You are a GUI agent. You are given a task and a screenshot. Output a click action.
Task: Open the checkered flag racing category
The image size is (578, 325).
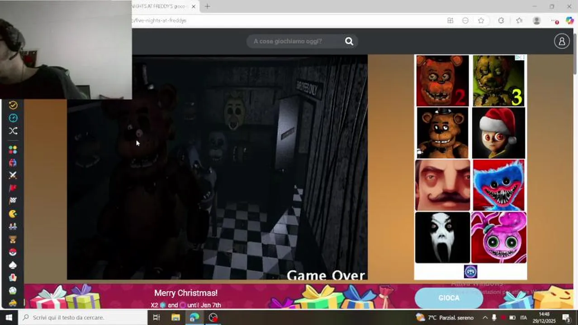click(x=13, y=201)
